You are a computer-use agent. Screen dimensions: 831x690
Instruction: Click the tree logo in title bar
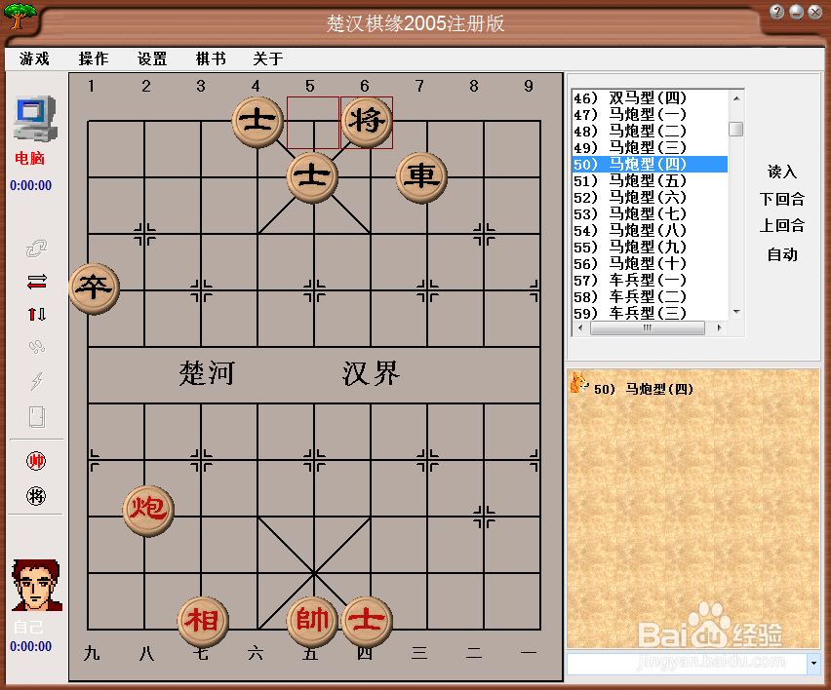pos(20,16)
